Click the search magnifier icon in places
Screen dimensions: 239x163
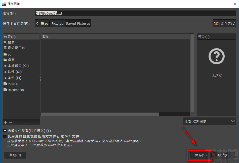pos(5,42)
